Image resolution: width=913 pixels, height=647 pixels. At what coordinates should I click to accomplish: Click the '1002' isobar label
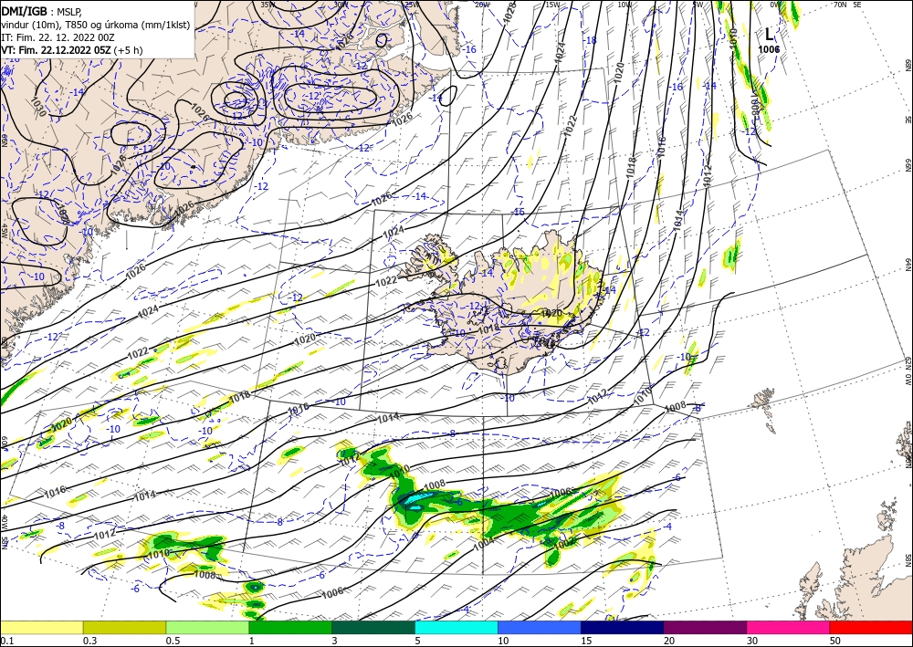pos(564,542)
